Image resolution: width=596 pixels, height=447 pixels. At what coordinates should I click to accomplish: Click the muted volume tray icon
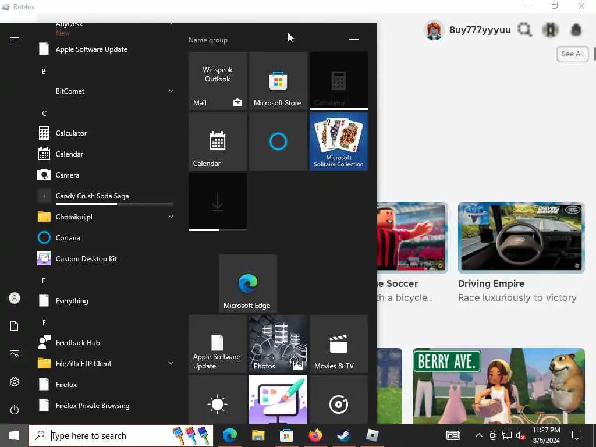point(521,435)
